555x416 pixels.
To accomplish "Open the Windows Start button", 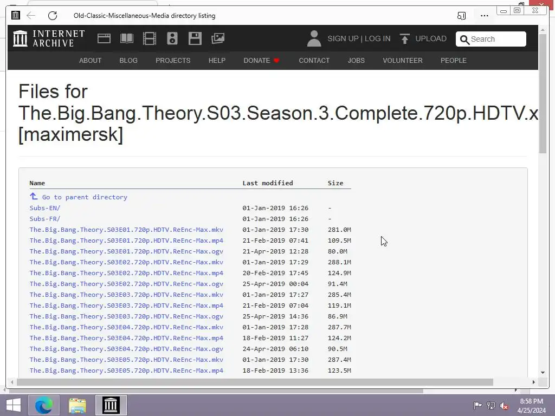I will click(13, 405).
